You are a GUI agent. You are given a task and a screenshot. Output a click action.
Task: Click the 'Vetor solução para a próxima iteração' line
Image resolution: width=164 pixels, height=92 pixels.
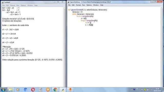(x=32, y=60)
